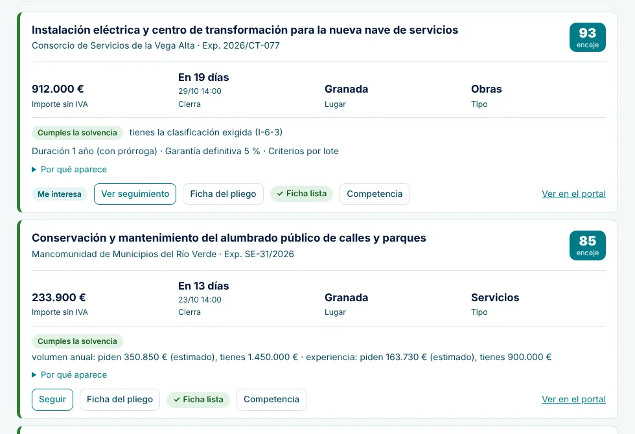Open title 'Instalación eléctrica y centro de transformación'

pyautogui.click(x=245, y=30)
